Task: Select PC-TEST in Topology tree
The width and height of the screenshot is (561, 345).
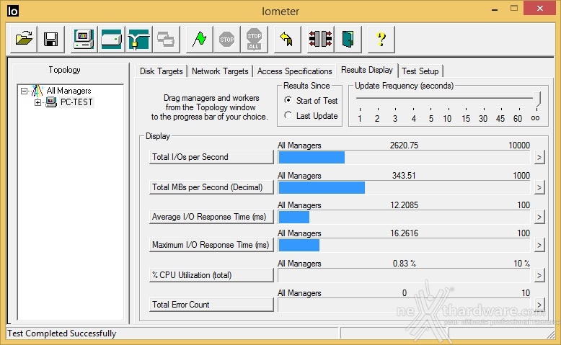Action: tap(76, 102)
